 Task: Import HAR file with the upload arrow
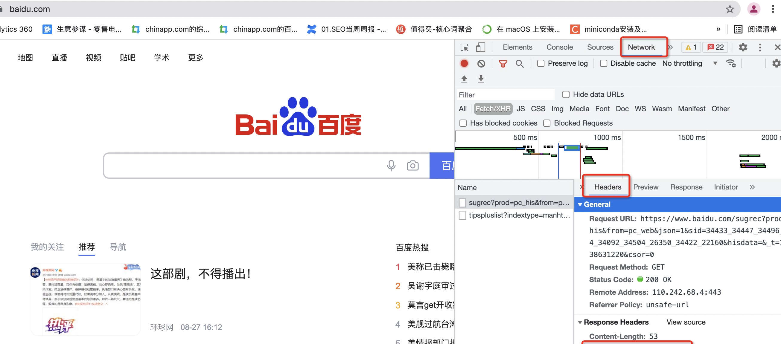click(464, 79)
